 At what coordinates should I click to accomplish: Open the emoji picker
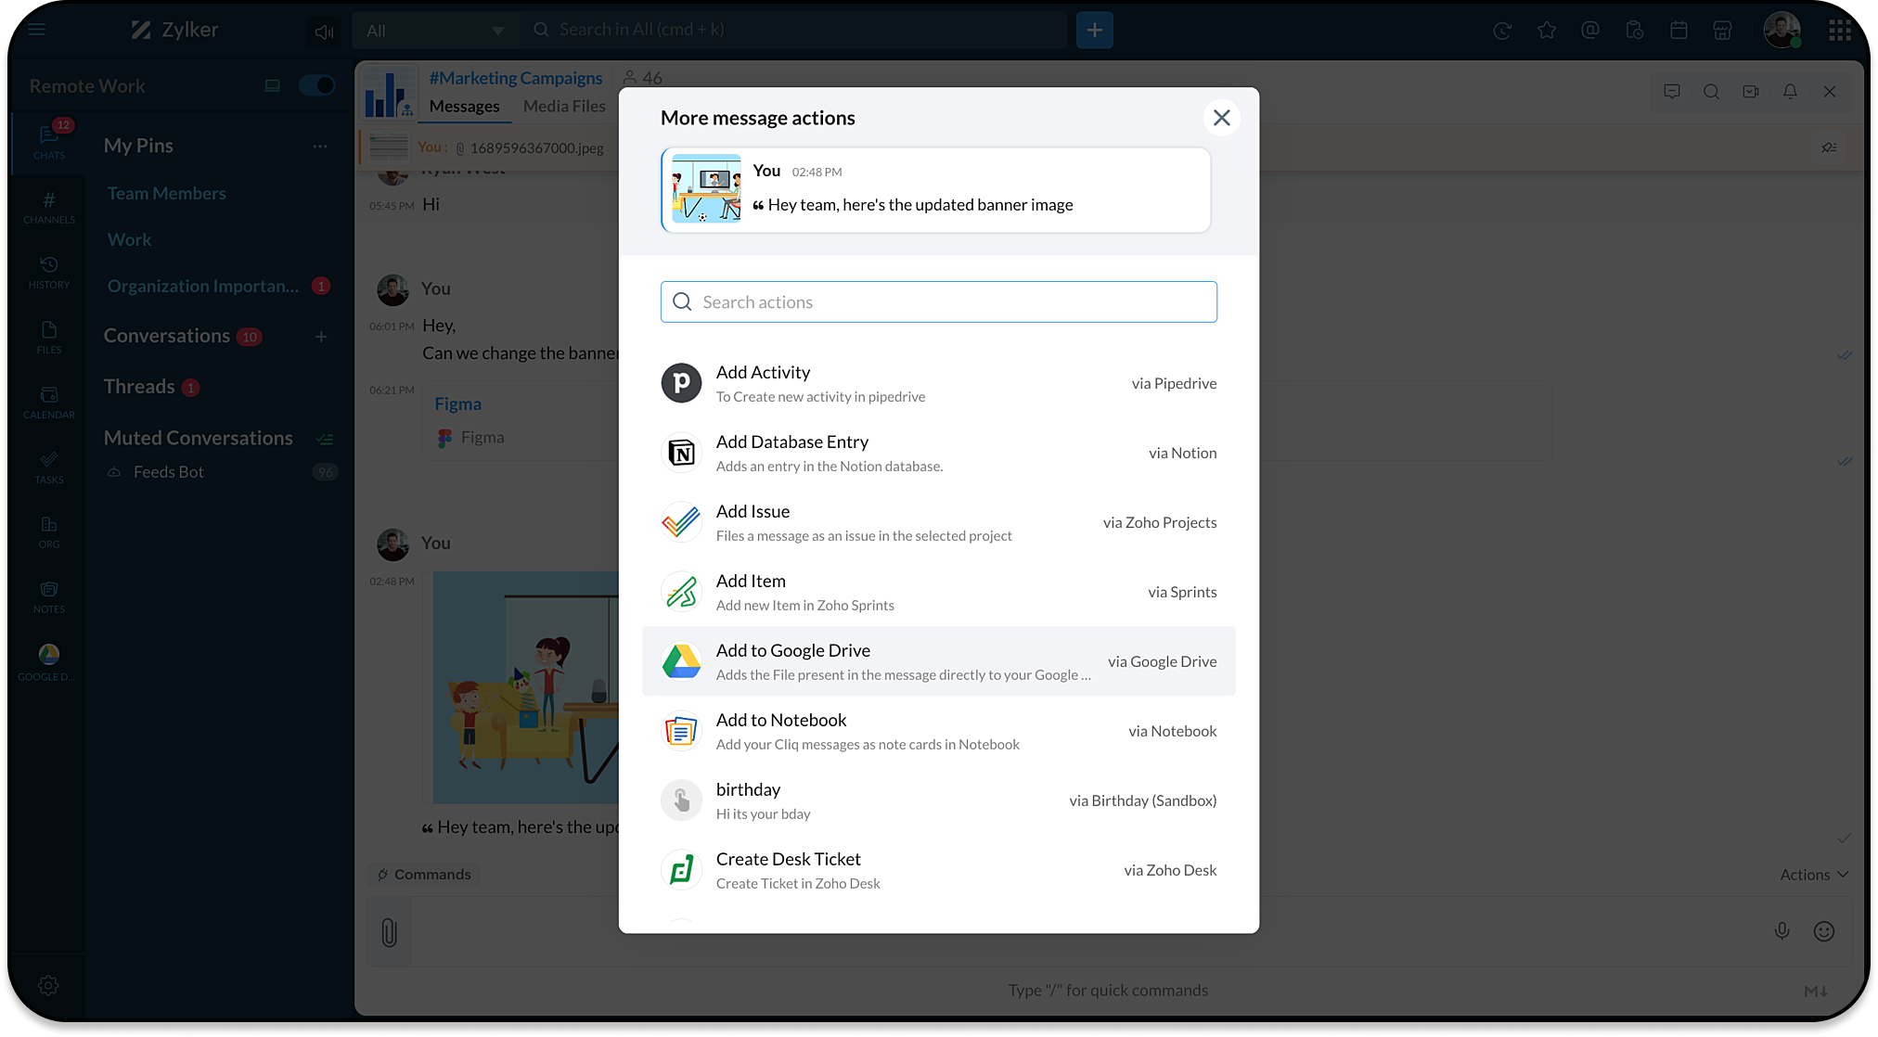click(x=1823, y=931)
